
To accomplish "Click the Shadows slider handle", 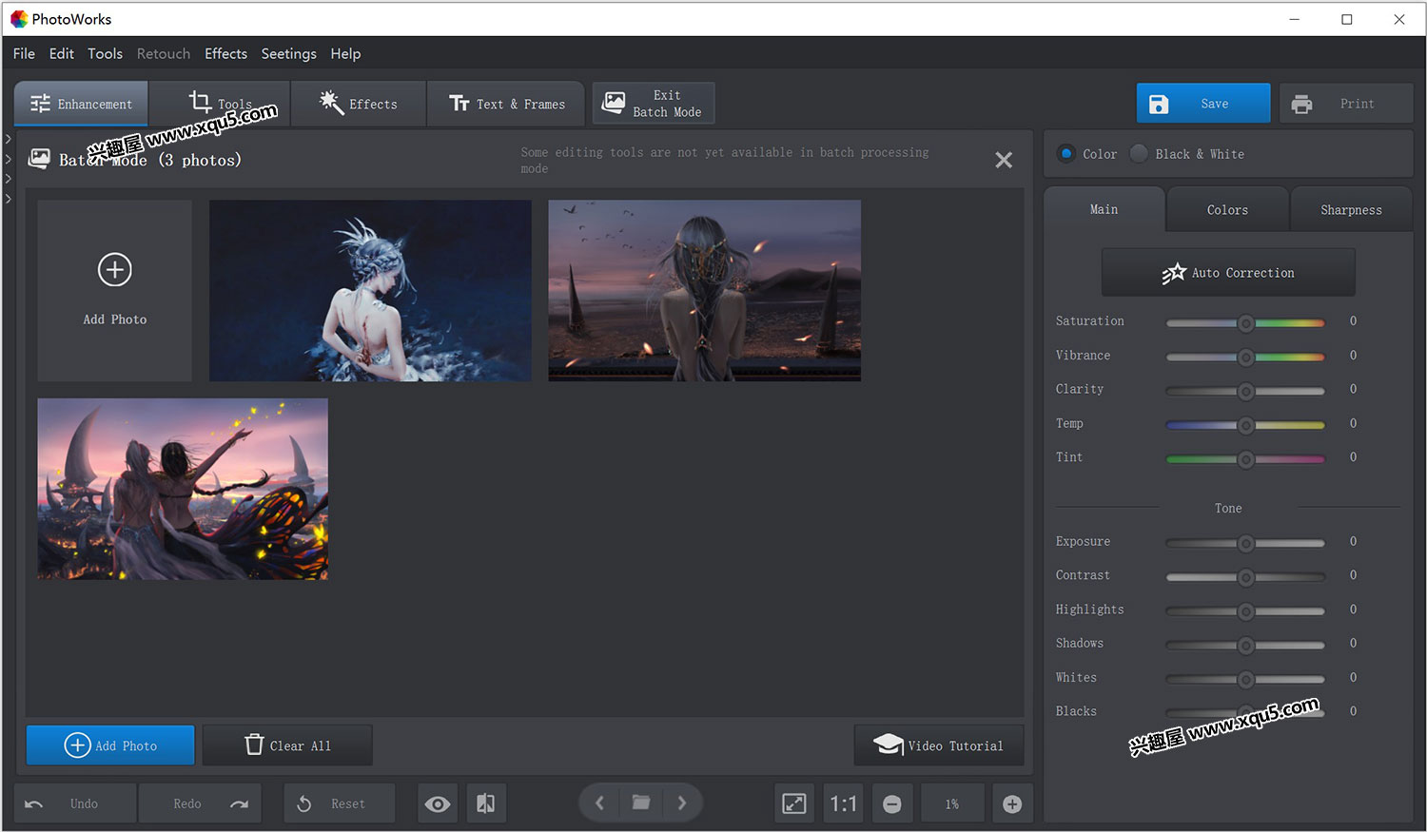I will pyautogui.click(x=1245, y=646).
